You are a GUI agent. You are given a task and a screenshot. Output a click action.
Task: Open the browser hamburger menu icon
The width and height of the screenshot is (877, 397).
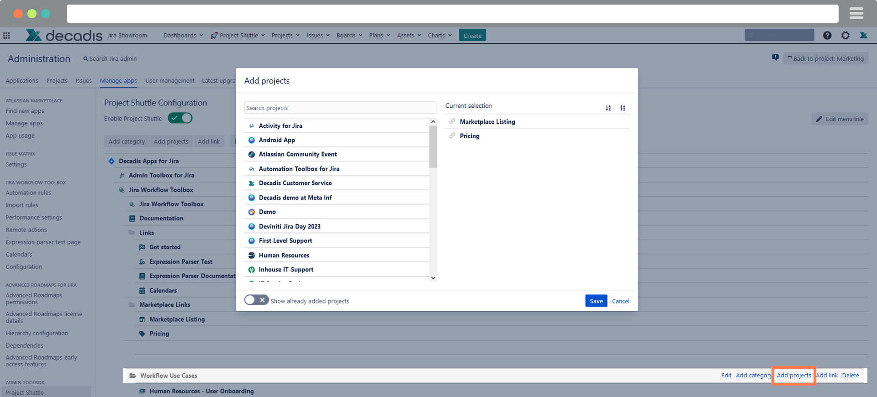pos(856,14)
